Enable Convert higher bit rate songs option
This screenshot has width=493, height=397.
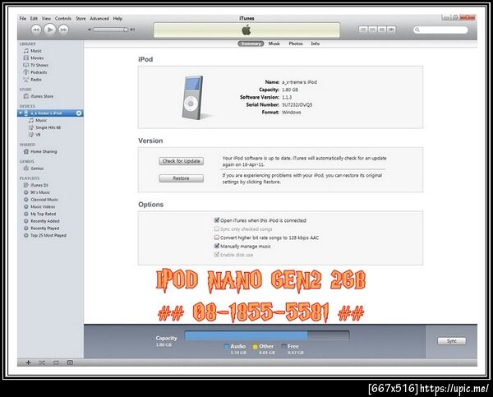[217, 238]
